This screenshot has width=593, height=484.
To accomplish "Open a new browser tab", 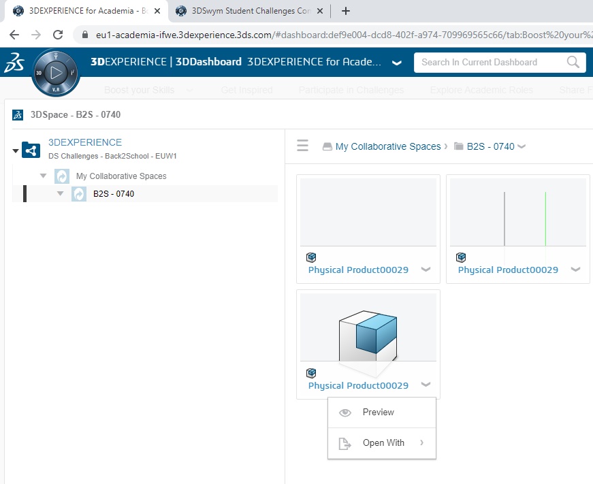I will click(x=346, y=11).
